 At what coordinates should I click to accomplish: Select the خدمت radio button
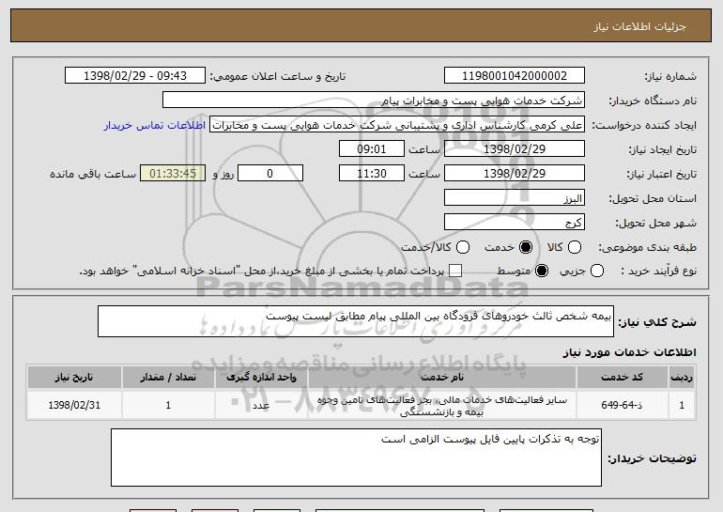(525, 247)
